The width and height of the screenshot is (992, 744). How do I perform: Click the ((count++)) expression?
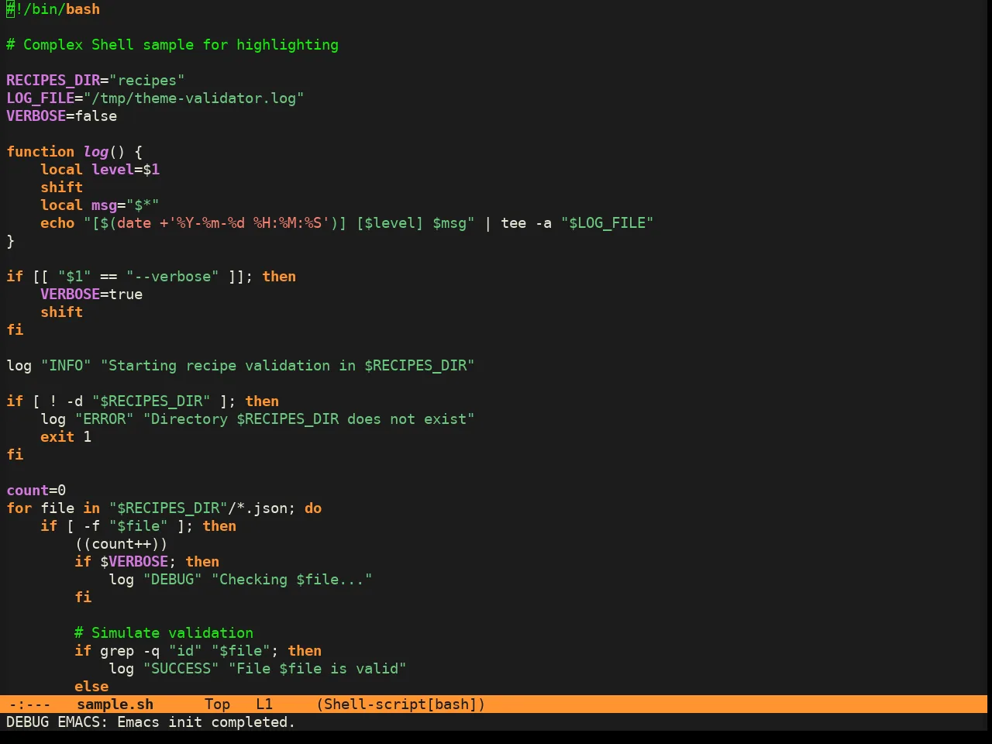121,544
